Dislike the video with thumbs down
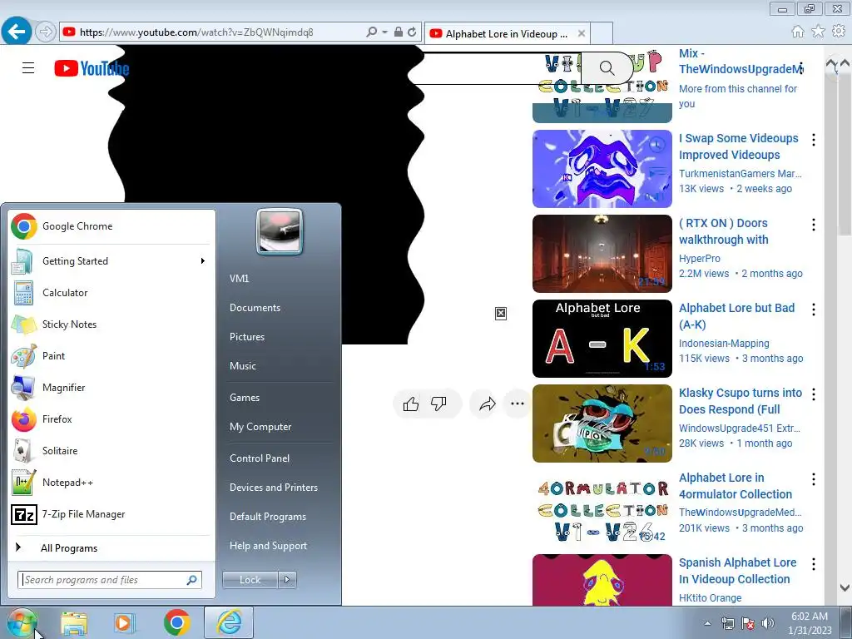Screen dimensions: 852x639 coord(438,404)
